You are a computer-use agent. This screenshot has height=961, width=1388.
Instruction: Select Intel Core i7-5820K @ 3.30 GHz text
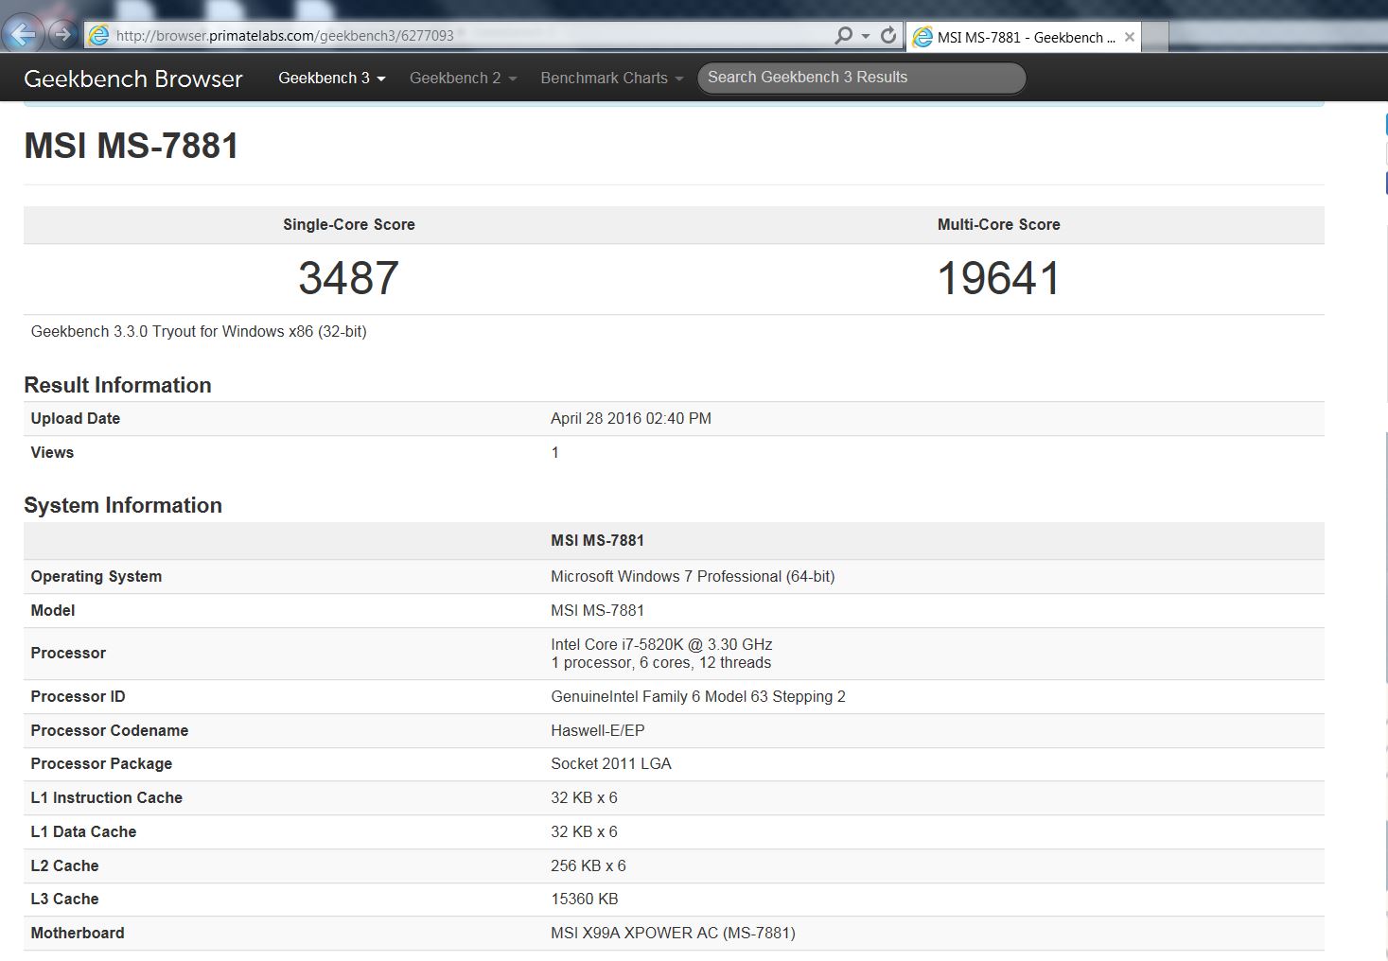click(x=661, y=644)
